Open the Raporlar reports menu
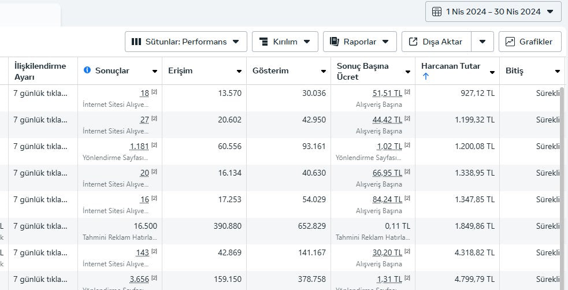 pos(359,42)
